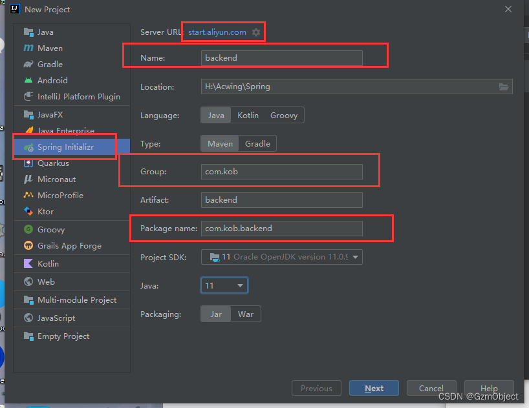This screenshot has height=408, width=529.
Task: Select Ktor in the project list
Action: (72, 211)
